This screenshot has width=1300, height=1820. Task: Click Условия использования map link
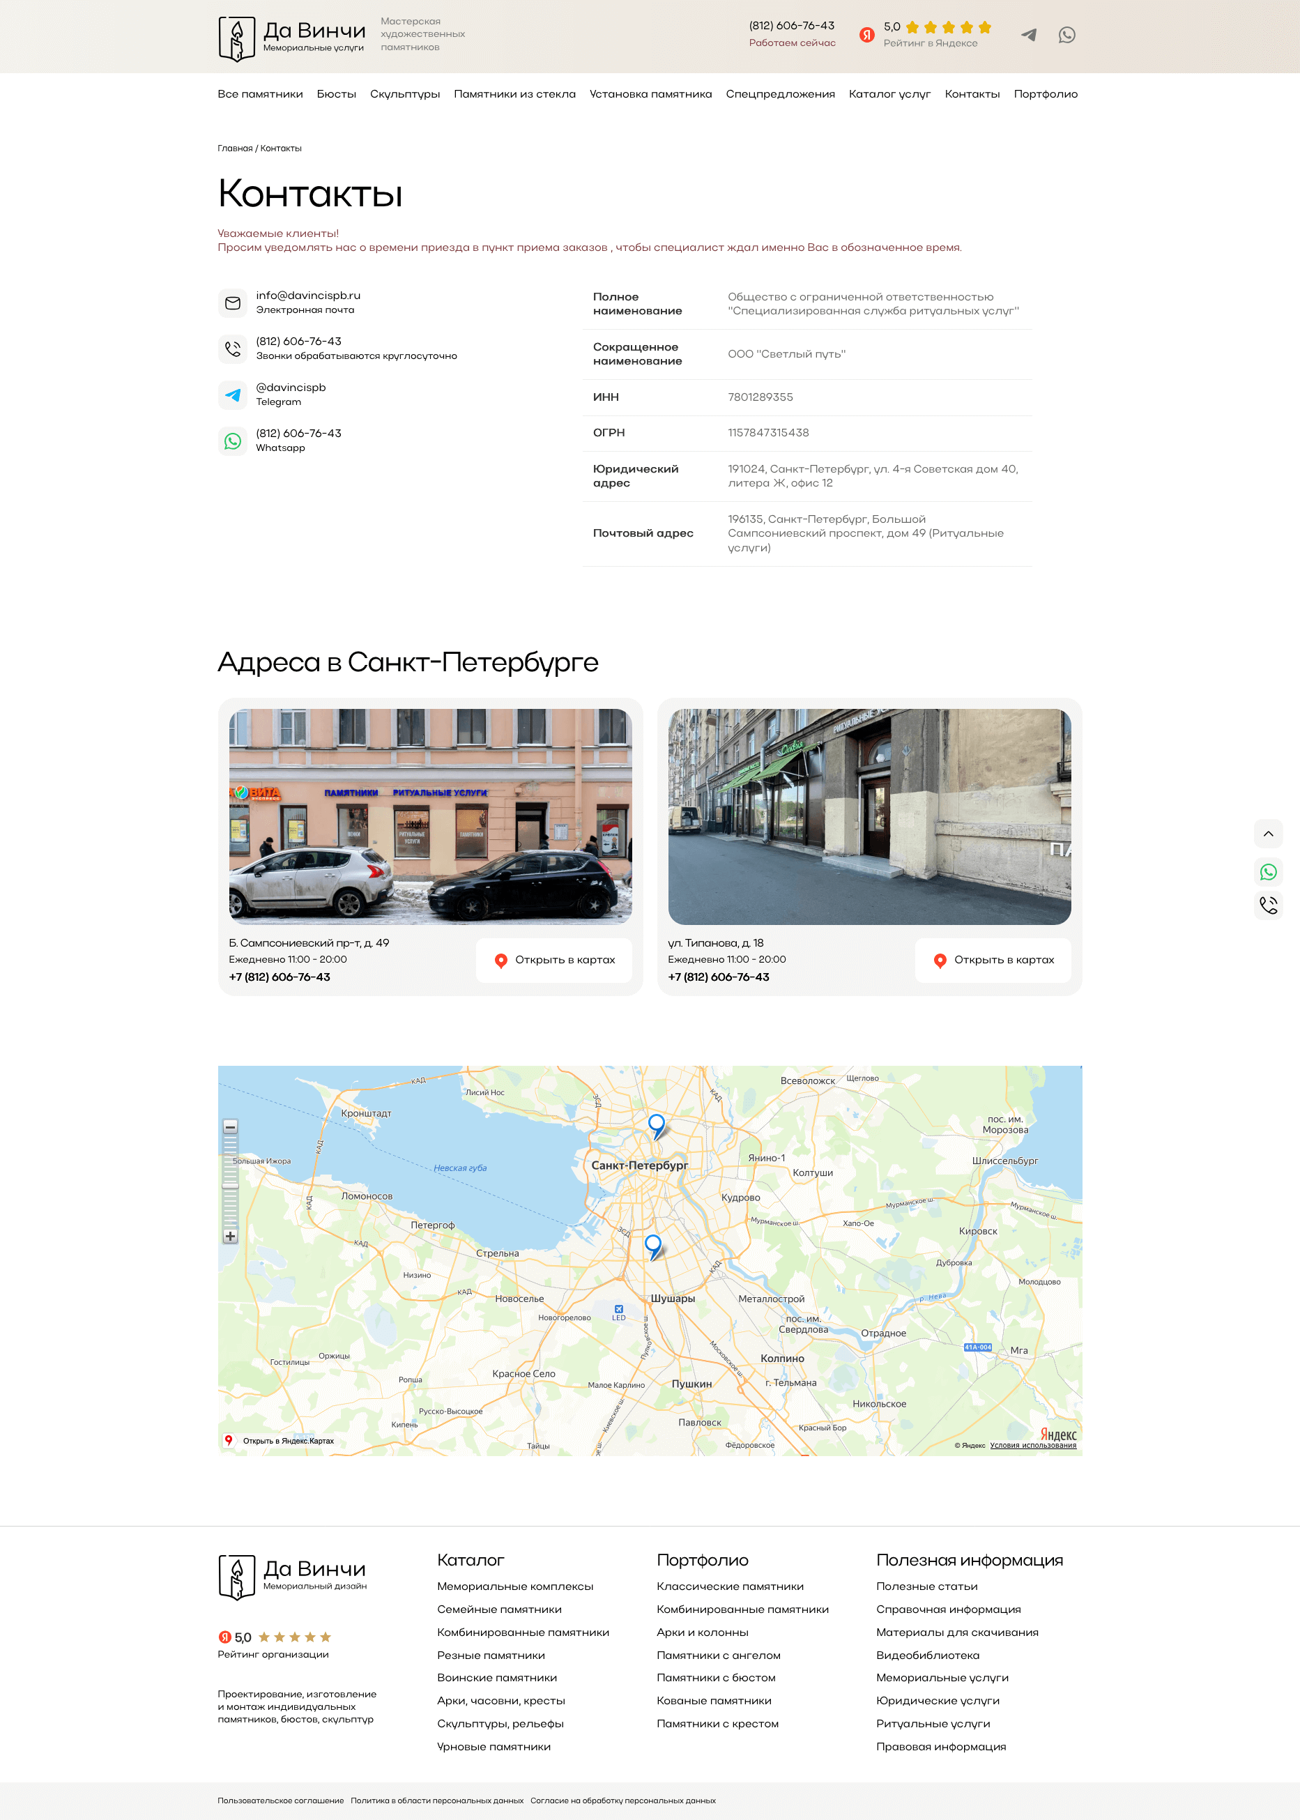coord(1032,1446)
